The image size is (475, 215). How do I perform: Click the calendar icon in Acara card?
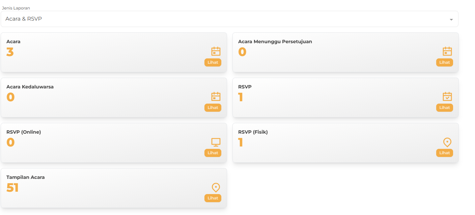[216, 51]
